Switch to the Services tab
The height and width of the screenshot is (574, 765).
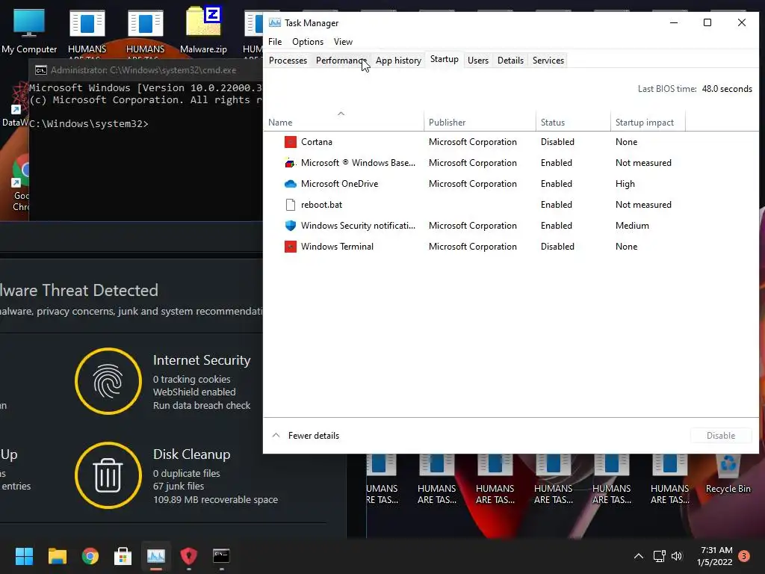point(548,61)
